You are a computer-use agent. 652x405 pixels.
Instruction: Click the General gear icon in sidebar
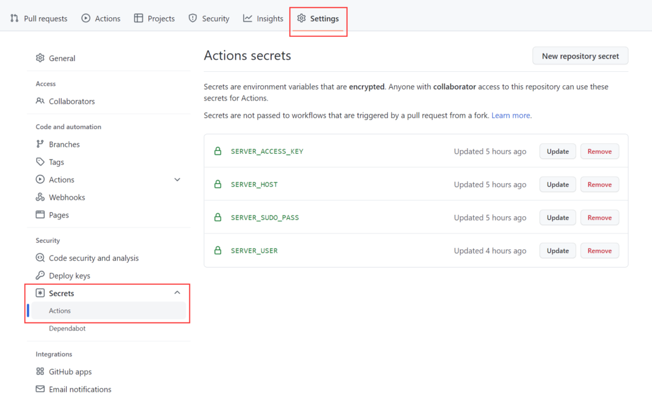pyautogui.click(x=40, y=58)
